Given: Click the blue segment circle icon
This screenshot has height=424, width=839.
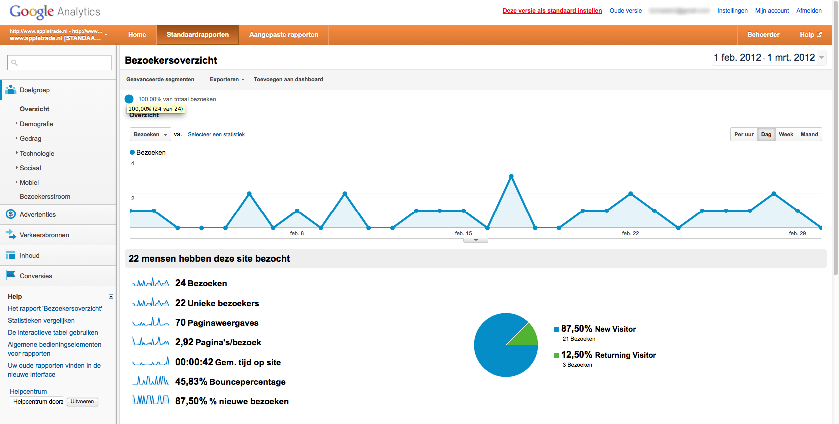Looking at the screenshot, I should coord(129,99).
